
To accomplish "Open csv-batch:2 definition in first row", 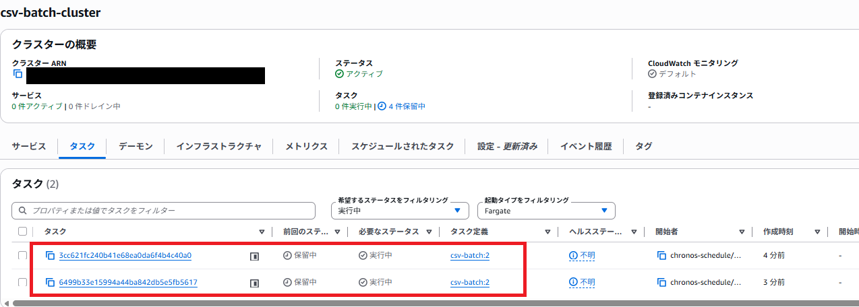I will [x=470, y=256].
